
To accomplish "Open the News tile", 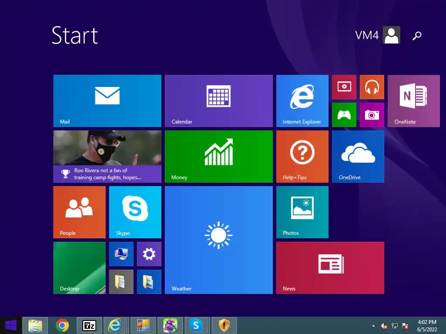I will [x=330, y=268].
